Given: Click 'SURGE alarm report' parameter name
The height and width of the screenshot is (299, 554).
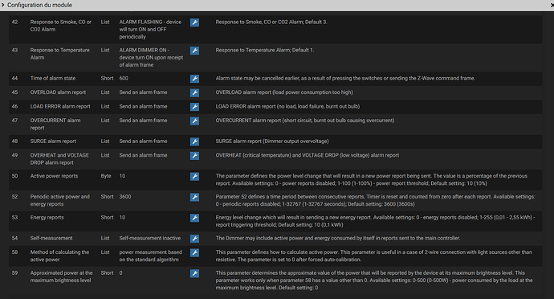Looking at the screenshot, I should [53, 141].
